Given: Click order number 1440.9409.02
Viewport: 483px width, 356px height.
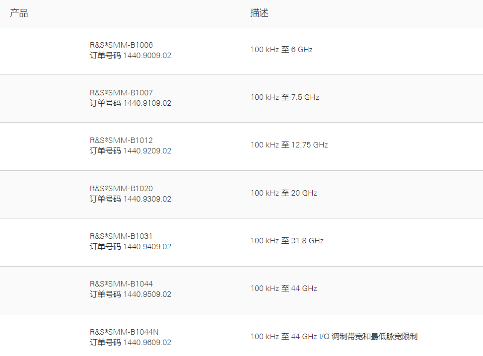Looking at the screenshot, I should (x=147, y=247).
